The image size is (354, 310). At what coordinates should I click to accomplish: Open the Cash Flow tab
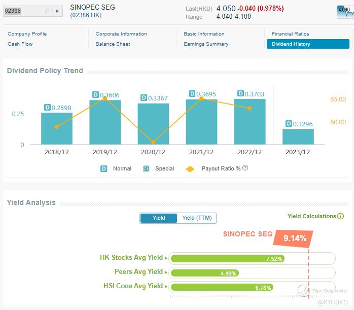(20, 44)
